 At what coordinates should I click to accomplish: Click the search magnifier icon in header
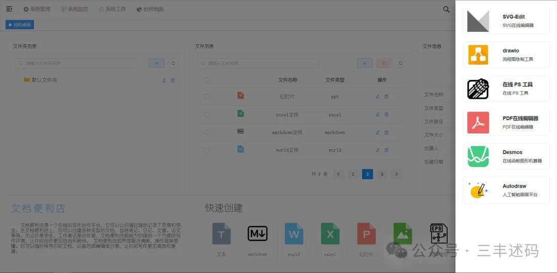(x=446, y=9)
